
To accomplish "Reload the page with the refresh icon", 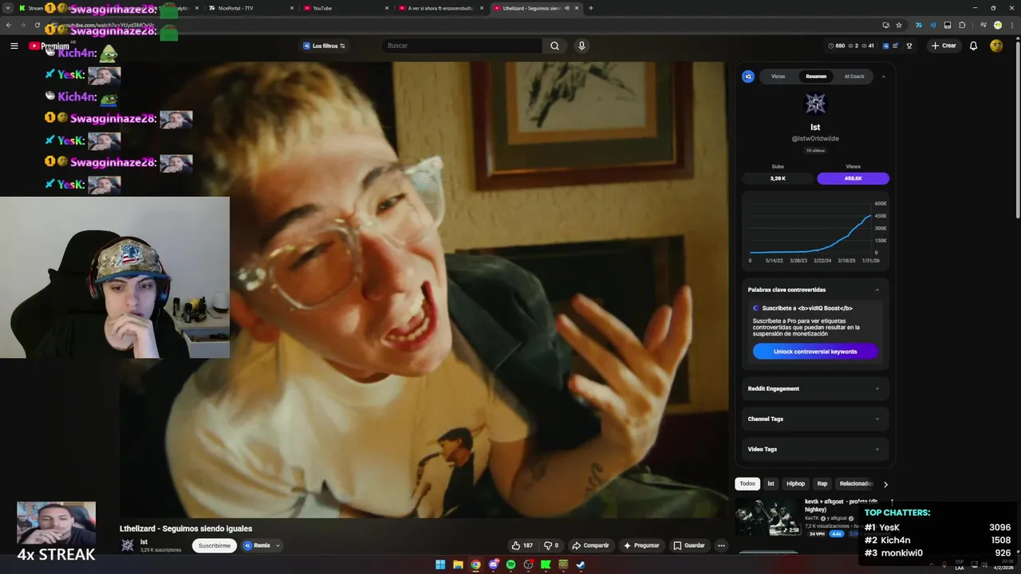I will click(37, 26).
